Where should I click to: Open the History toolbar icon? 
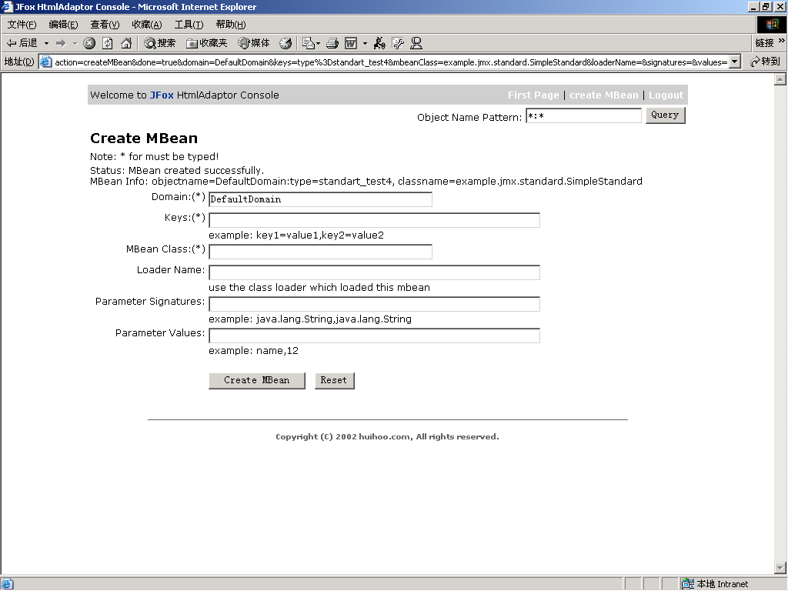(285, 43)
